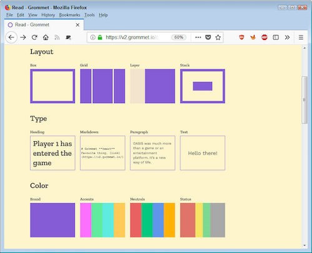
Task: Click the pink Accents color stripe
Action: point(85,220)
